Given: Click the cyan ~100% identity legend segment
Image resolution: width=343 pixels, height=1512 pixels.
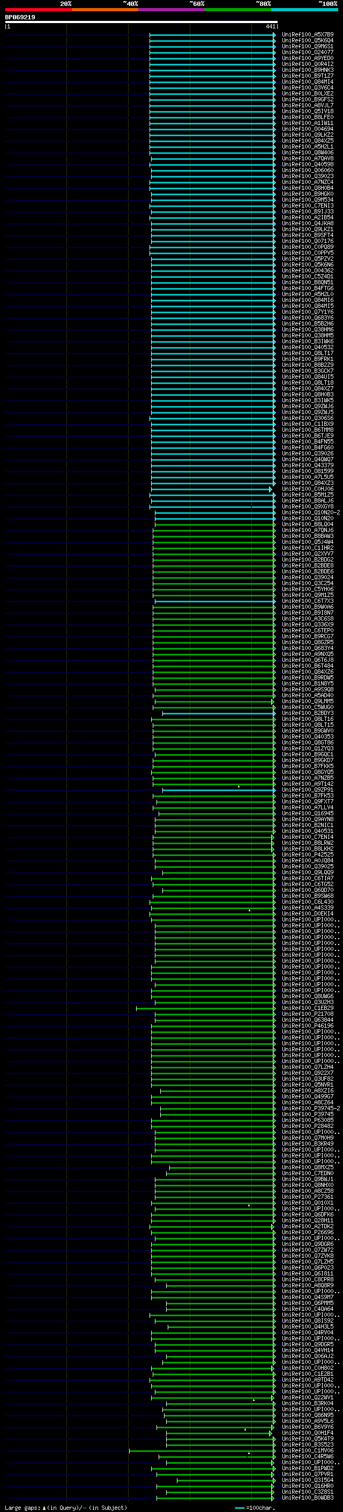Looking at the screenshot, I should pyautogui.click(x=305, y=10).
